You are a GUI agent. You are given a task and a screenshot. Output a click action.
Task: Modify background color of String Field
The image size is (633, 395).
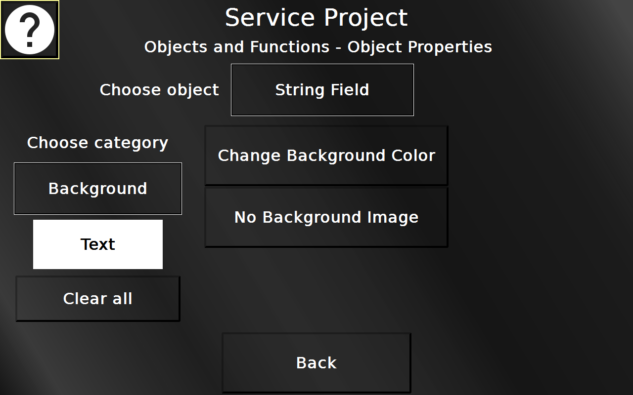click(x=326, y=155)
